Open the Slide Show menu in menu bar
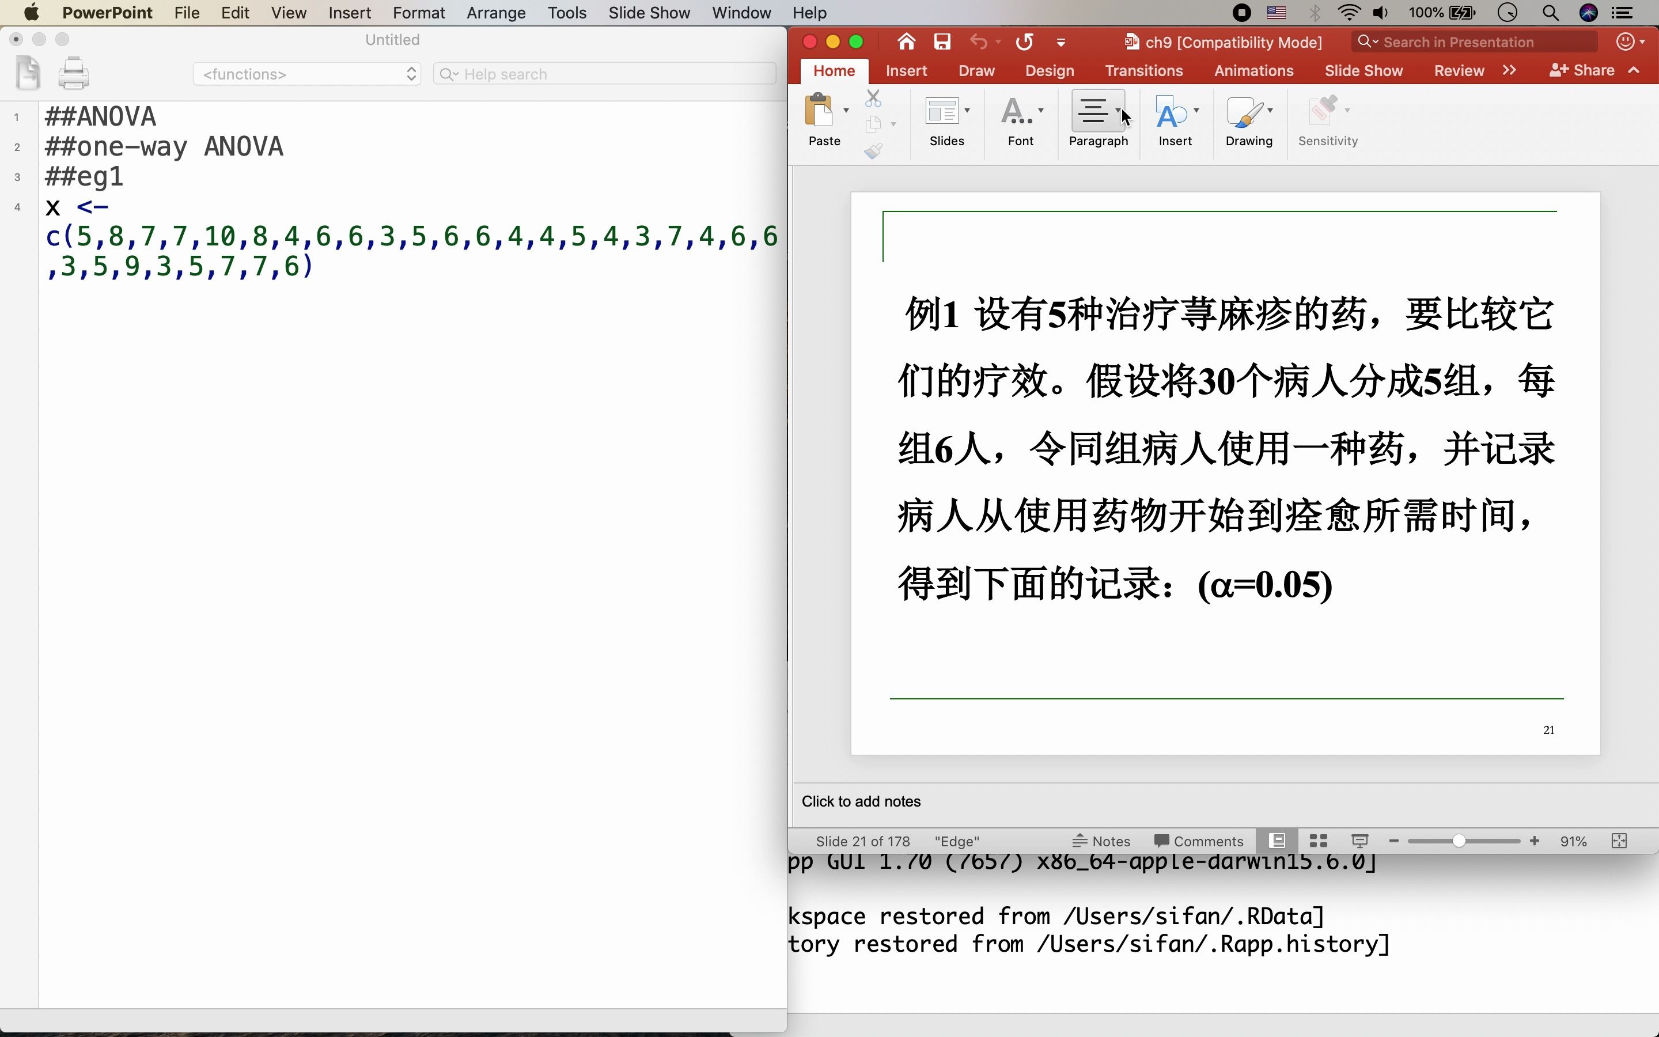 pos(649,12)
